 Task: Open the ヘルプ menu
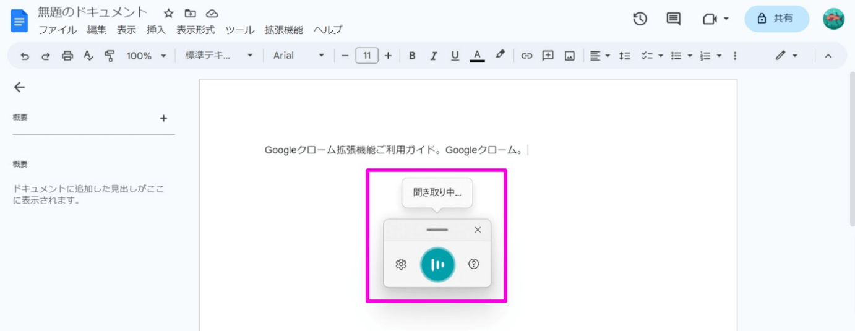(328, 30)
